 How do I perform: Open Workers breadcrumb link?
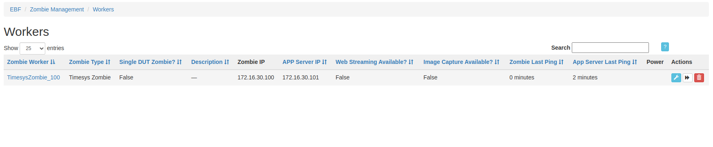coord(103,9)
